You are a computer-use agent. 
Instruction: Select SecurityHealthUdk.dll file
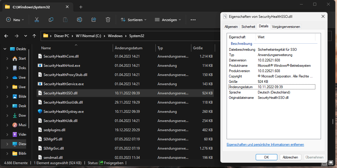61,121
